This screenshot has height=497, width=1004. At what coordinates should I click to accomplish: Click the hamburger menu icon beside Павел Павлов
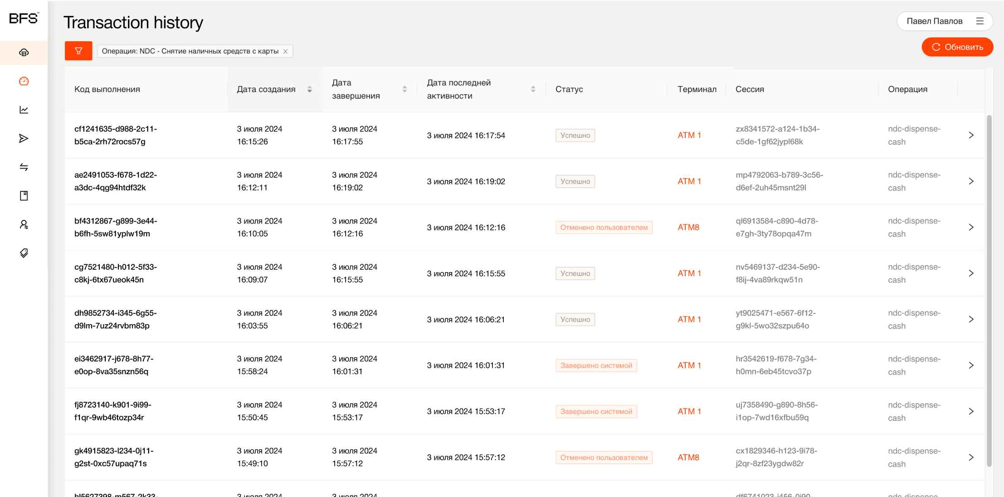980,21
